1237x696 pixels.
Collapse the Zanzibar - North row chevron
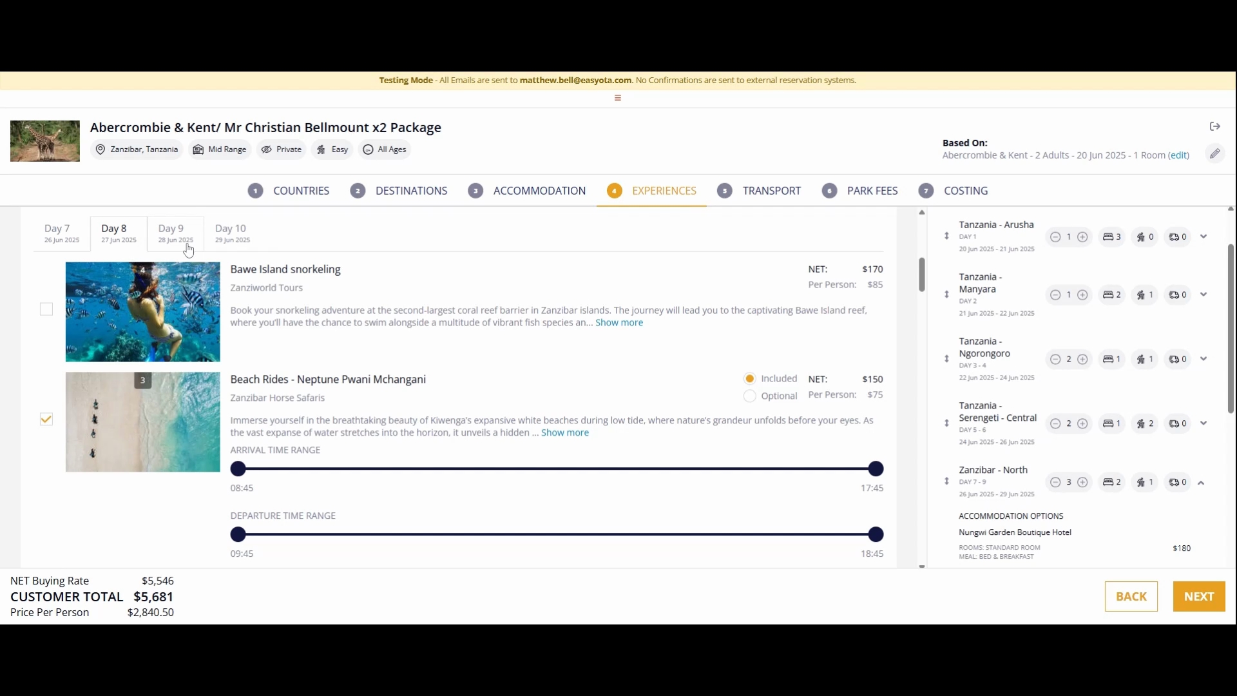(x=1201, y=483)
